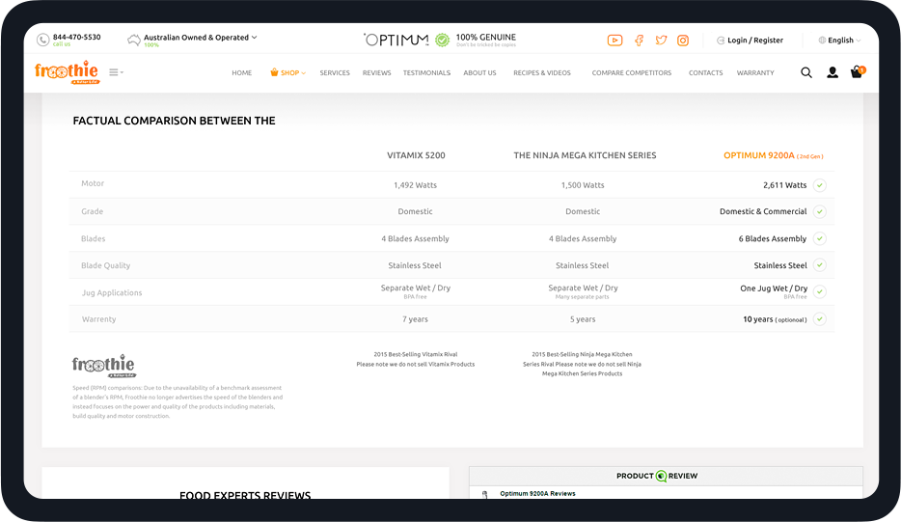
Task: Click the checkmark beside 10 years warranty
Action: pos(819,319)
